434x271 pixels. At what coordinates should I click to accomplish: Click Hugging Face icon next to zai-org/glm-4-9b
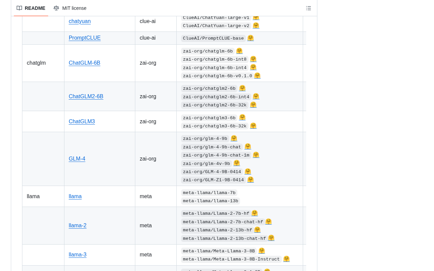[x=234, y=138]
